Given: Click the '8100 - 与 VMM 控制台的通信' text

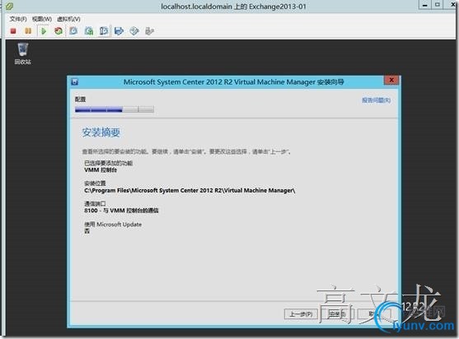Looking at the screenshot, I should pos(121,211).
